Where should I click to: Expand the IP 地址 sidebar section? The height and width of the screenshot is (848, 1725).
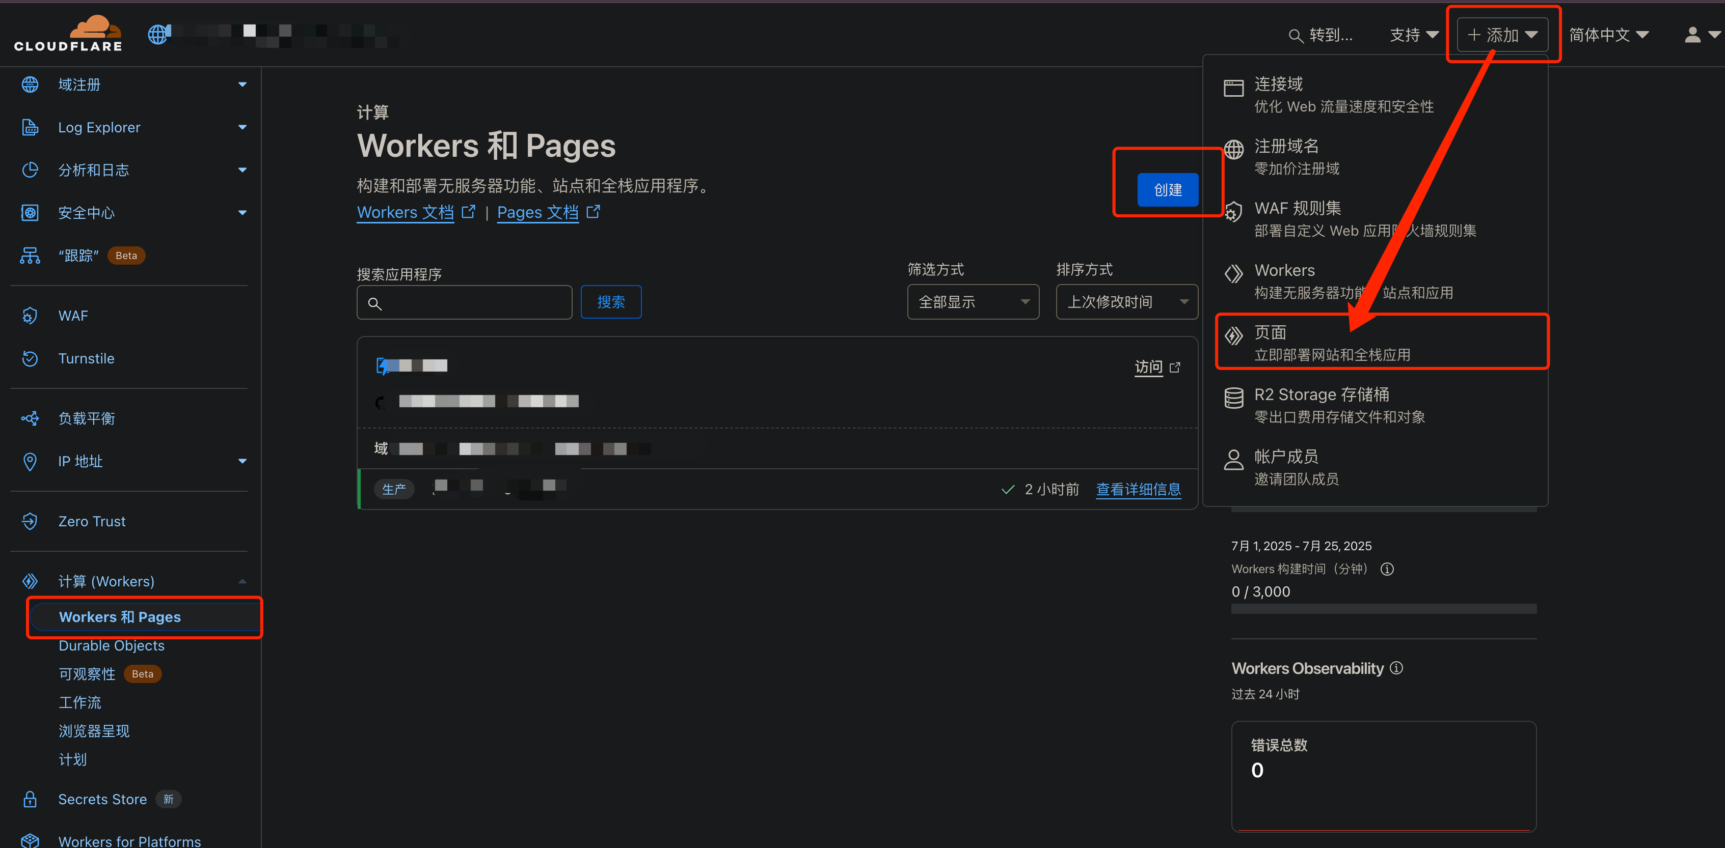pos(242,461)
